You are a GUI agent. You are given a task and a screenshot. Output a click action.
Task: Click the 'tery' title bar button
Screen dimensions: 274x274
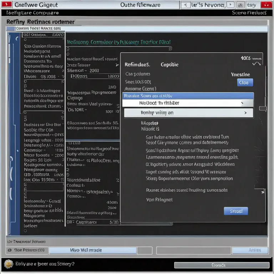252,5
